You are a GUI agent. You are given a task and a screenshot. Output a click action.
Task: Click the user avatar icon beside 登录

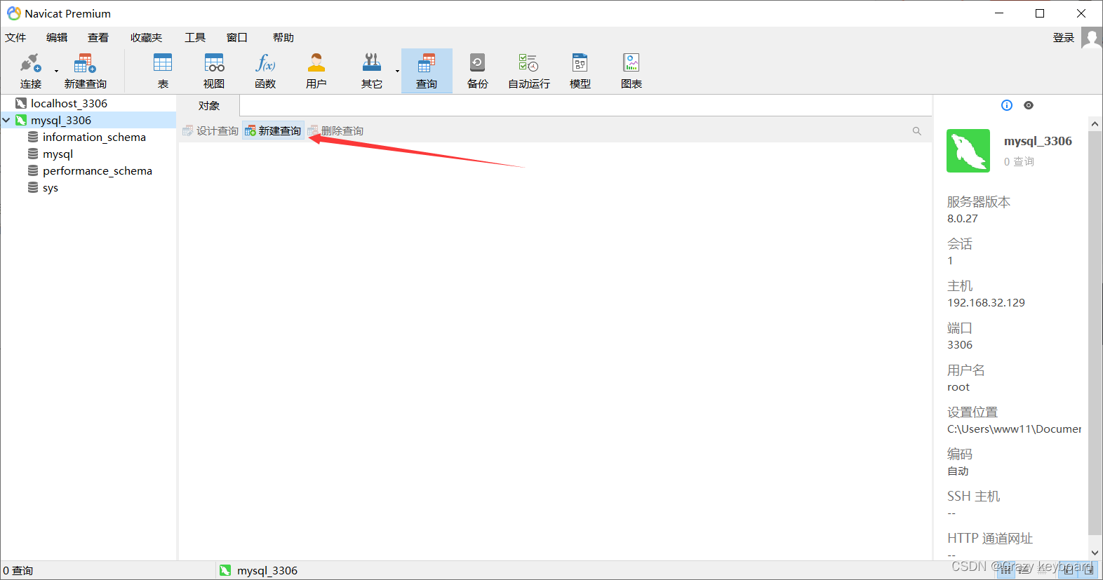(x=1092, y=38)
